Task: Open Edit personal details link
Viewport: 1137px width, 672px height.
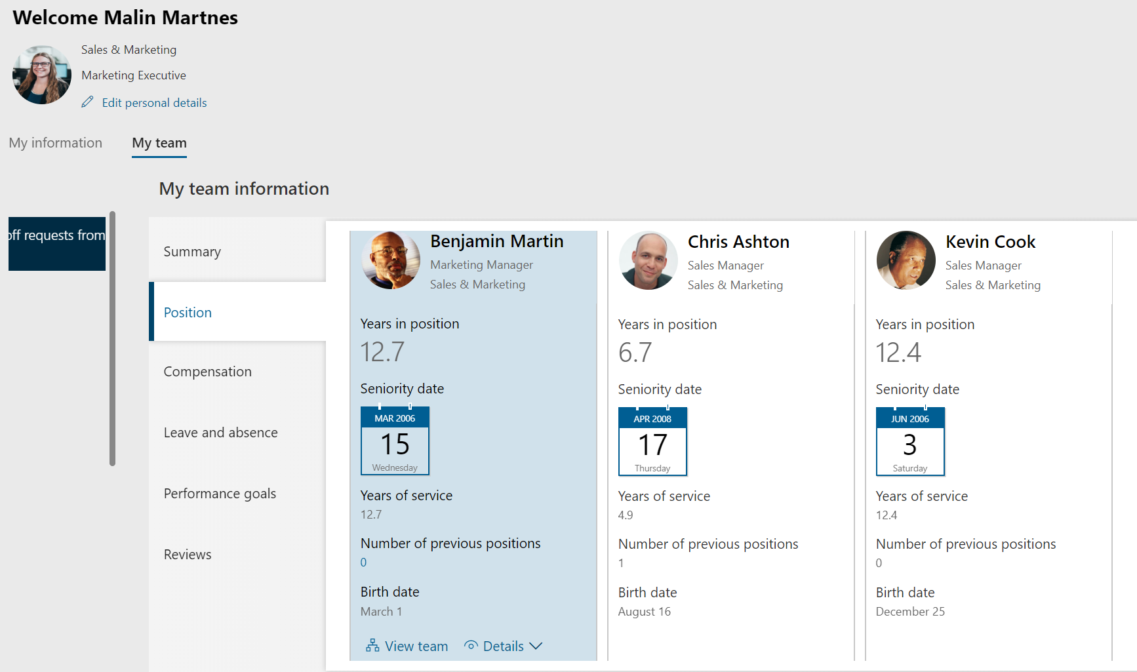Action: coord(154,103)
